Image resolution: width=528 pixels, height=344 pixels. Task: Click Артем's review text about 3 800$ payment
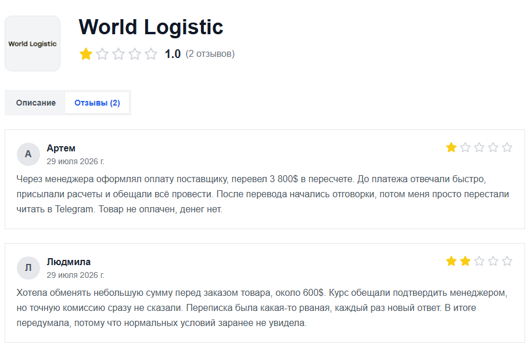click(263, 194)
